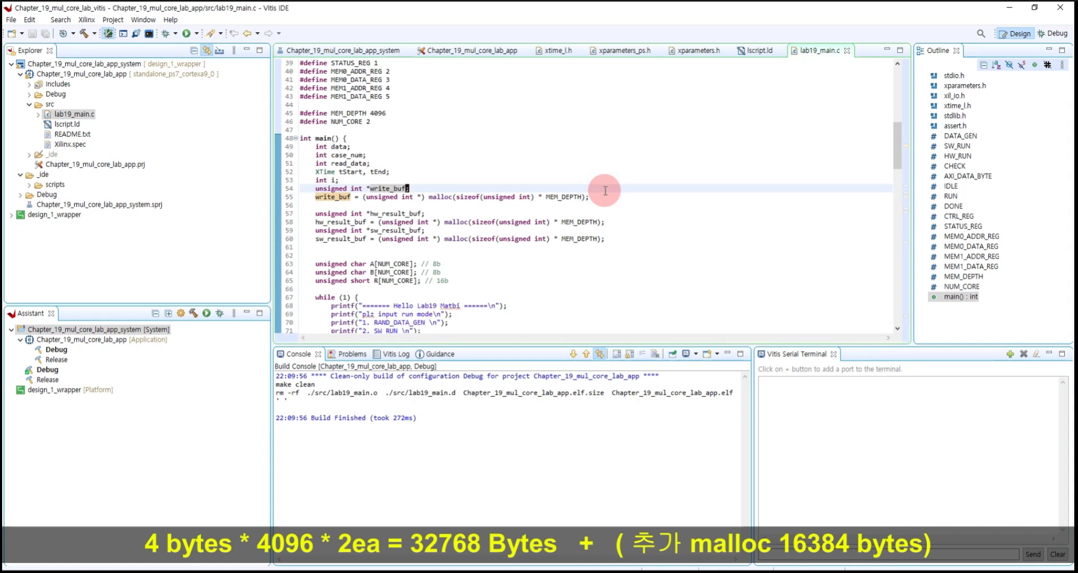Collapse all items in Explorer panel
The width and height of the screenshot is (1078, 573).
pyautogui.click(x=194, y=50)
